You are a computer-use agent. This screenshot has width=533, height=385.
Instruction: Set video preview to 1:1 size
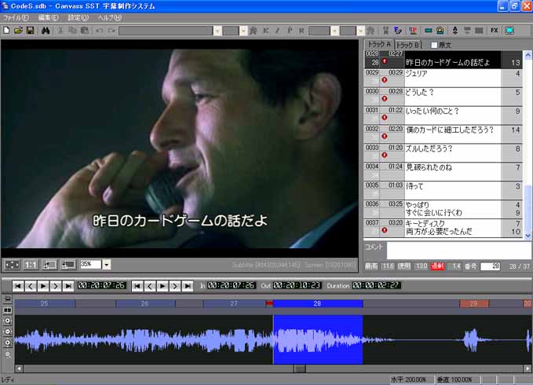(31, 265)
